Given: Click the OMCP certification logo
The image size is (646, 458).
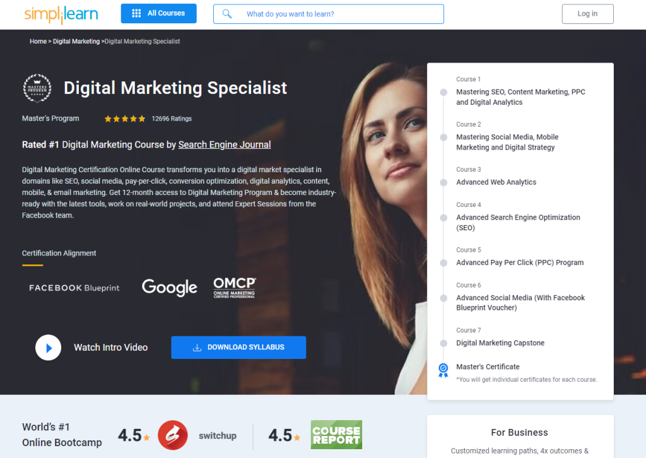Looking at the screenshot, I should point(234,287).
